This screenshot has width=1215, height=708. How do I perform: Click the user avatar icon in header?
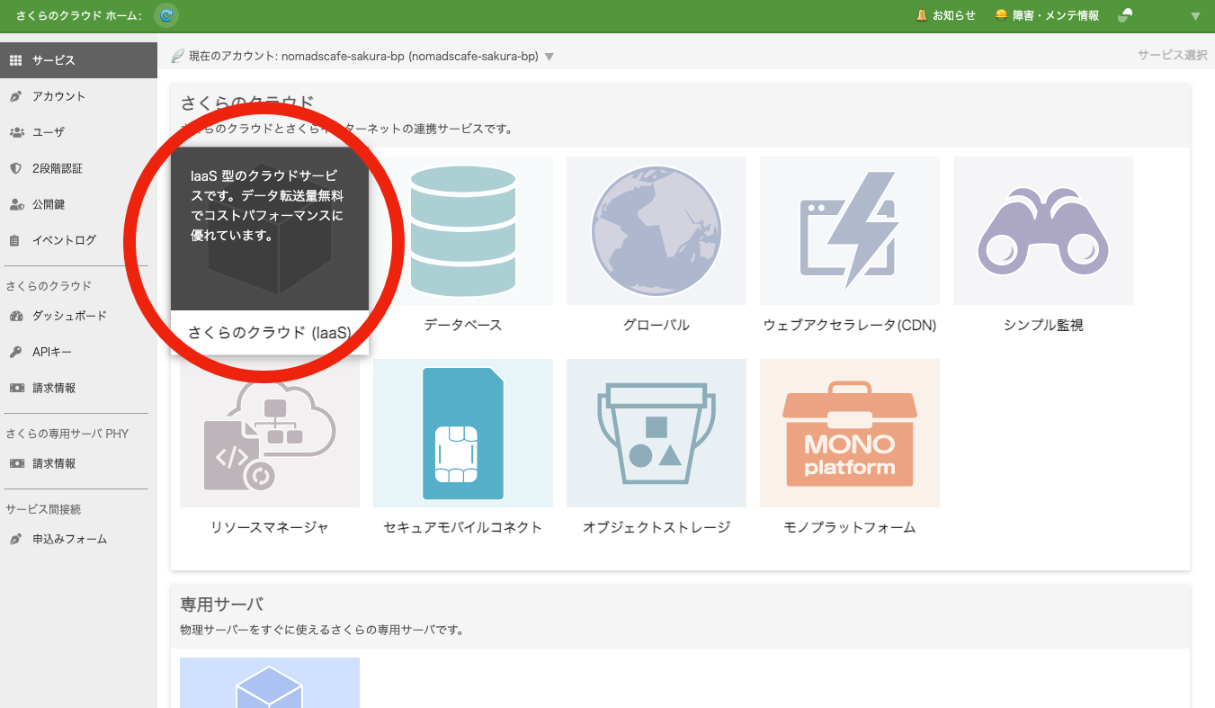[1124, 15]
